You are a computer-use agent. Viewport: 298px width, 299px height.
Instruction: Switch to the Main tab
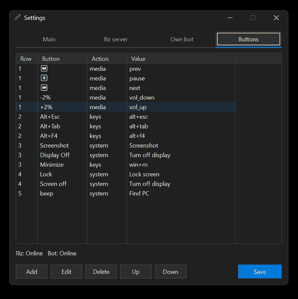pyautogui.click(x=49, y=39)
